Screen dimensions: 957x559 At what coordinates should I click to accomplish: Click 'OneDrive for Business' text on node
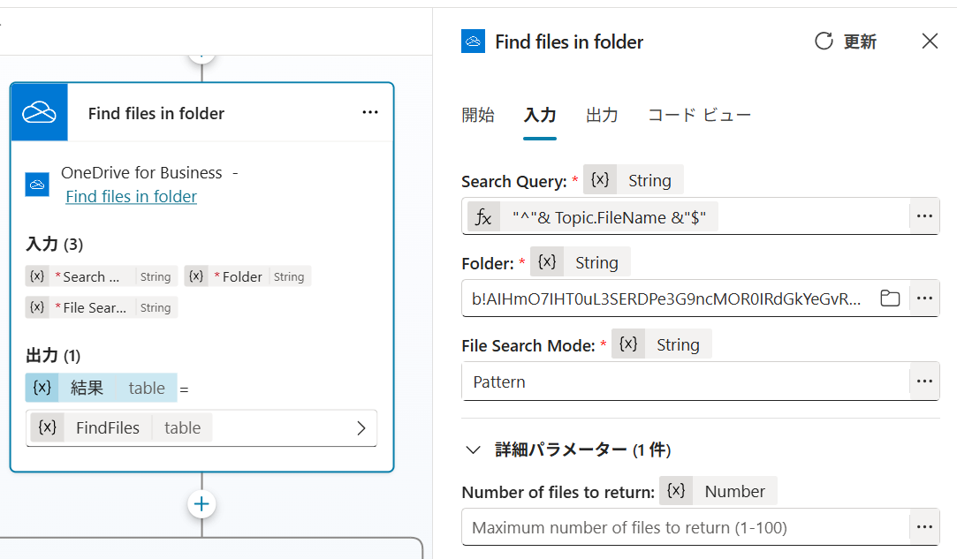(x=141, y=173)
